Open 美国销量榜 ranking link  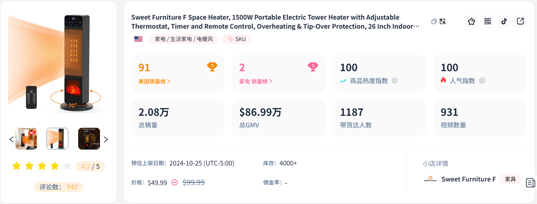coord(155,81)
